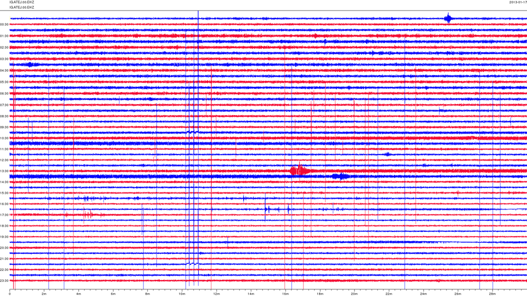Viewport: 527px width, 296px height.
Task: Click the 22:30 time label
Action: (4, 270)
